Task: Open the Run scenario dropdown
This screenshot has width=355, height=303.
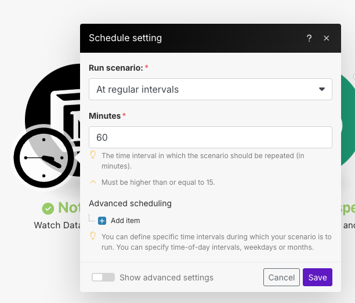Action: pyautogui.click(x=210, y=89)
